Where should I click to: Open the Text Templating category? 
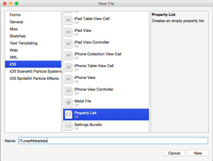click(23, 43)
